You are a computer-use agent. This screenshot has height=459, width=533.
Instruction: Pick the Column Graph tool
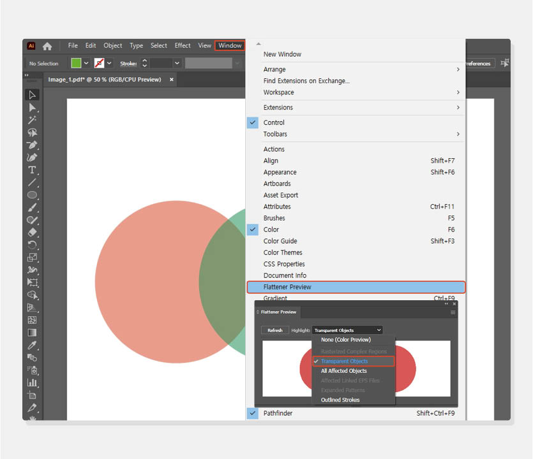pos(33,382)
